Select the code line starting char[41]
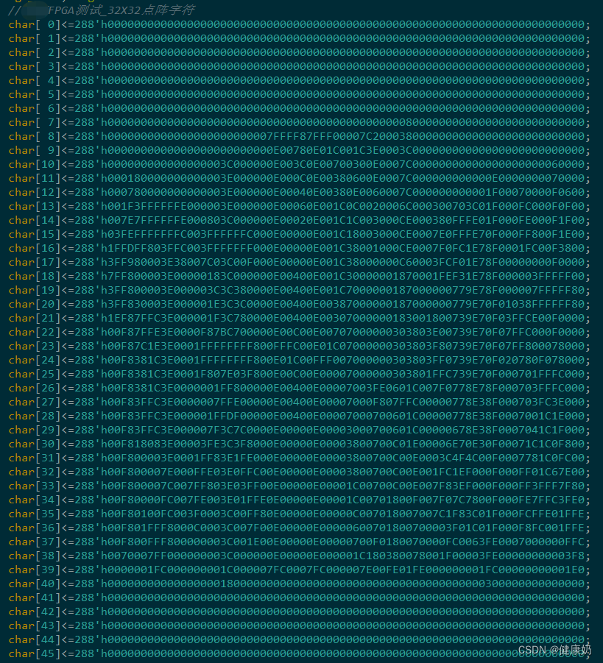The height and width of the screenshot is (663, 603). [299, 598]
